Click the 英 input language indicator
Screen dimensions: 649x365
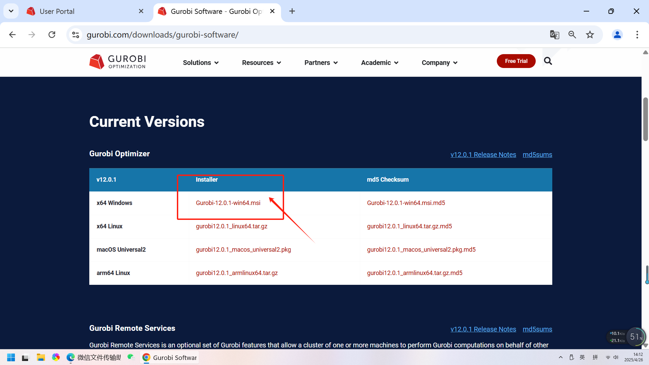coord(582,357)
